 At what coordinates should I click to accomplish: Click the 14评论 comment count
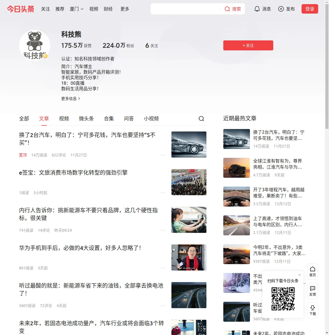click(44, 230)
